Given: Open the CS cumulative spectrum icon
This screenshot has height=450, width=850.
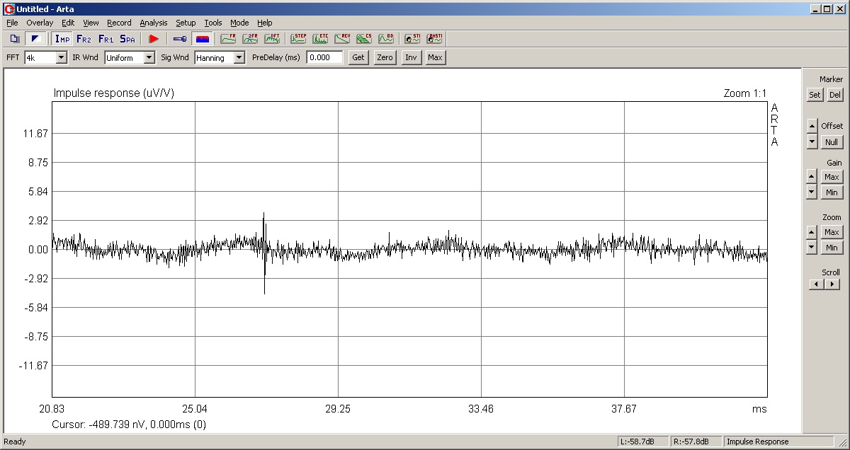Looking at the screenshot, I should (364, 39).
